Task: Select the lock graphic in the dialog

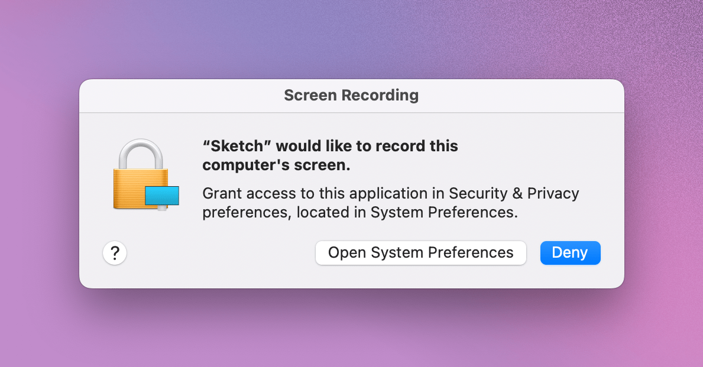Action: coord(142,174)
